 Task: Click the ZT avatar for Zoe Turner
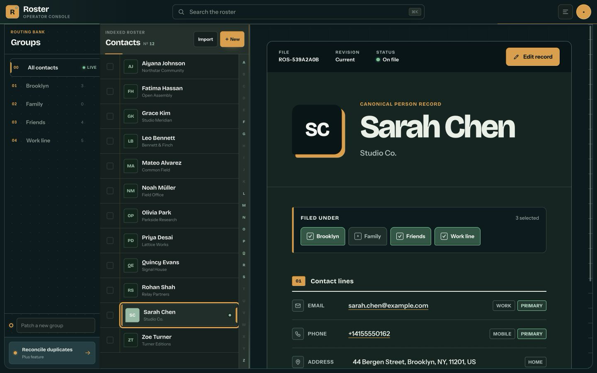click(x=131, y=340)
